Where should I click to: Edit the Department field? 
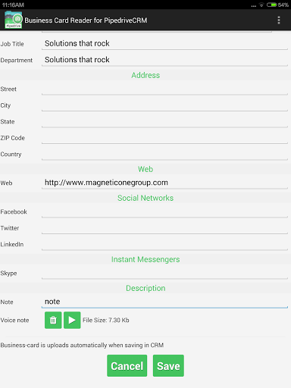[x=164, y=60]
